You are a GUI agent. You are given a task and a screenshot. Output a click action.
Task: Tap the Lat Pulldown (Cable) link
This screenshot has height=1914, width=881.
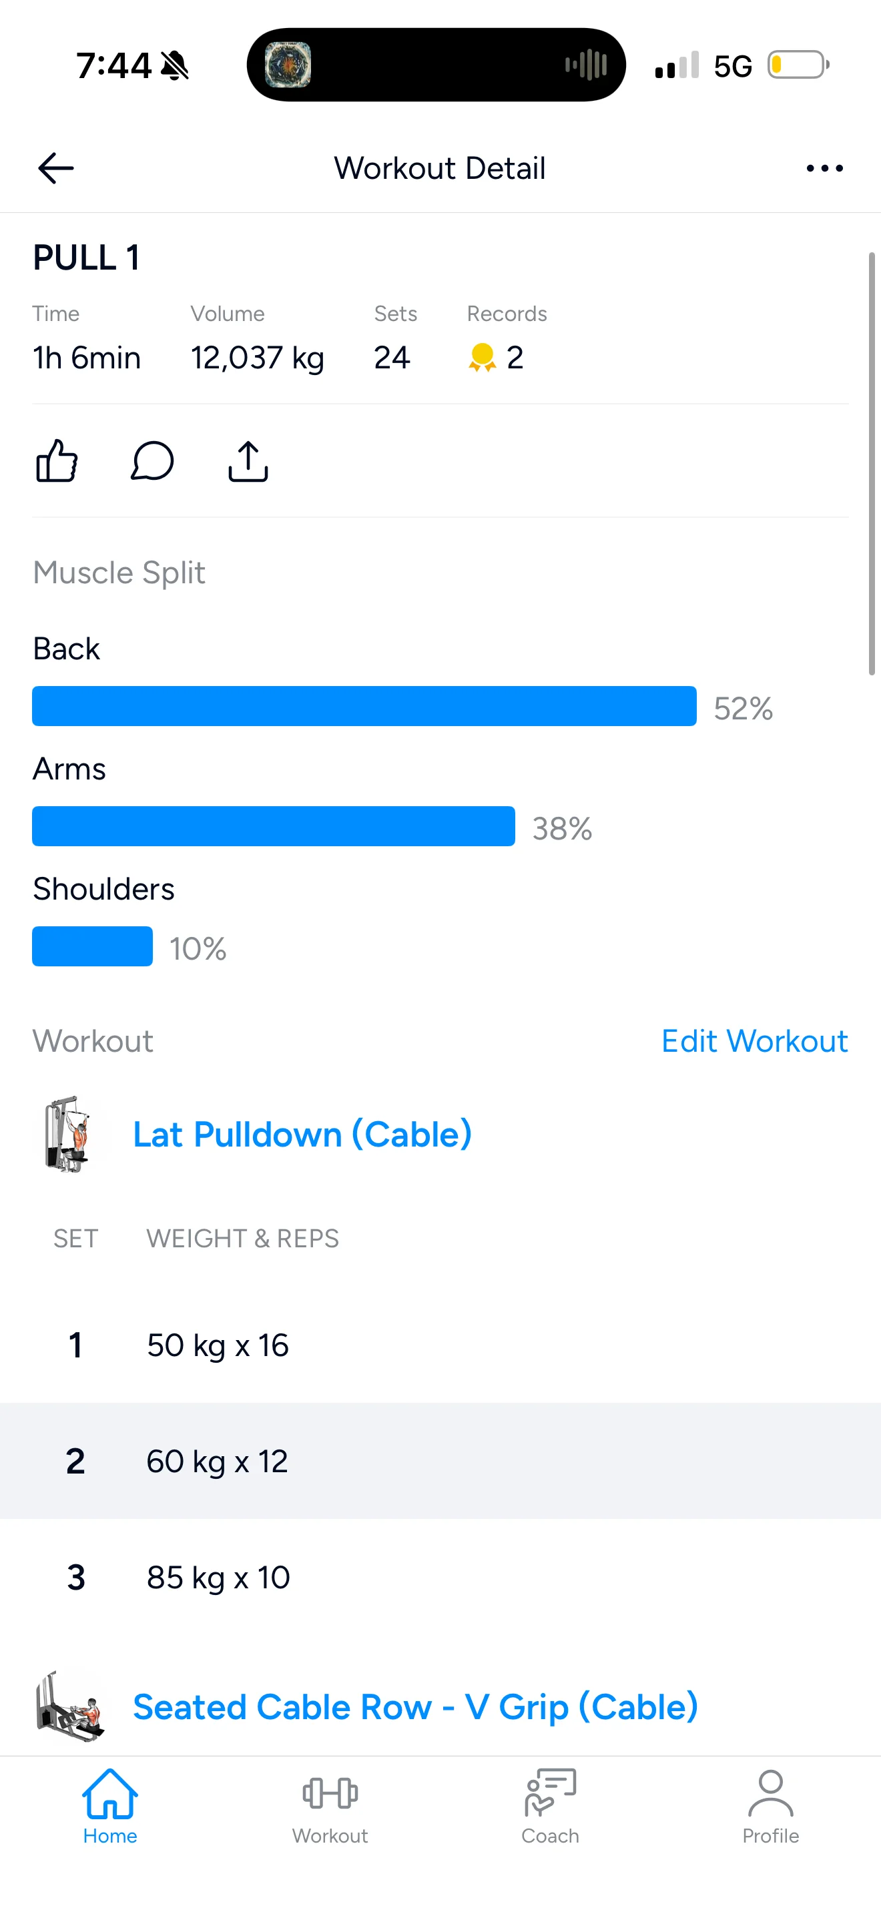pos(302,1134)
